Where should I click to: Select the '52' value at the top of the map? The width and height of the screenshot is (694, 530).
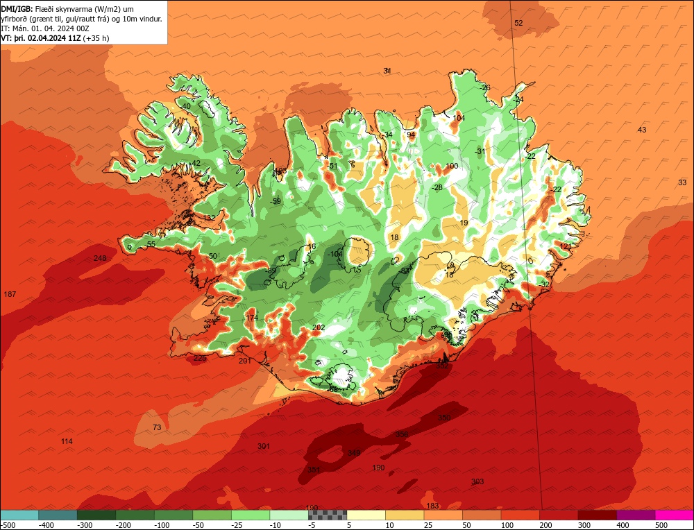point(518,23)
